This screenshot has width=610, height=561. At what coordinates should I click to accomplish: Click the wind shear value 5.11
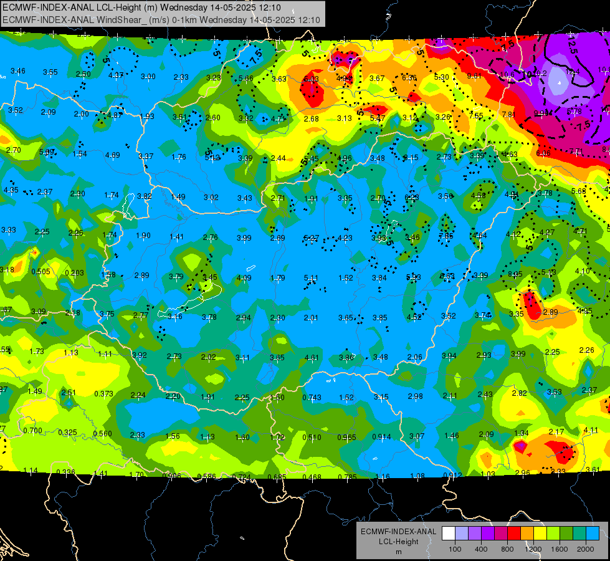(311, 277)
